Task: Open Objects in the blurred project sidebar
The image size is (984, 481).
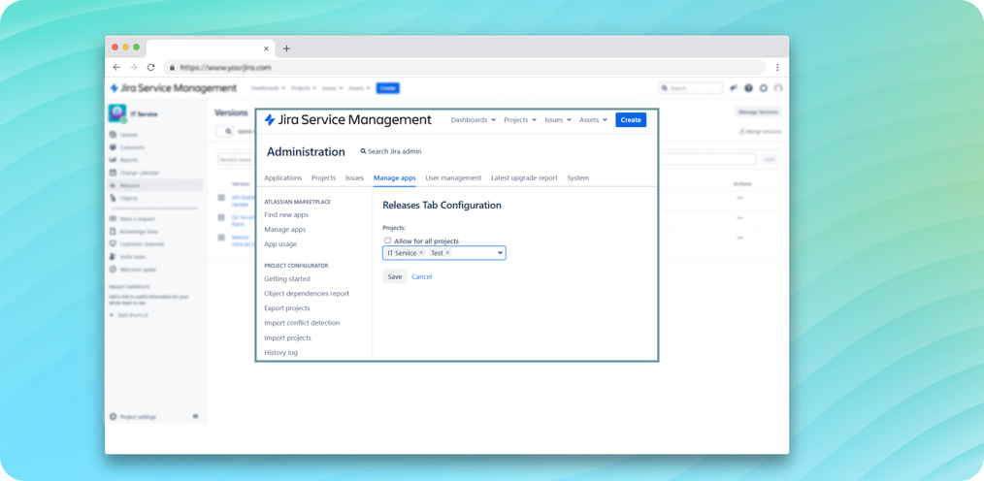Action: 123,198
